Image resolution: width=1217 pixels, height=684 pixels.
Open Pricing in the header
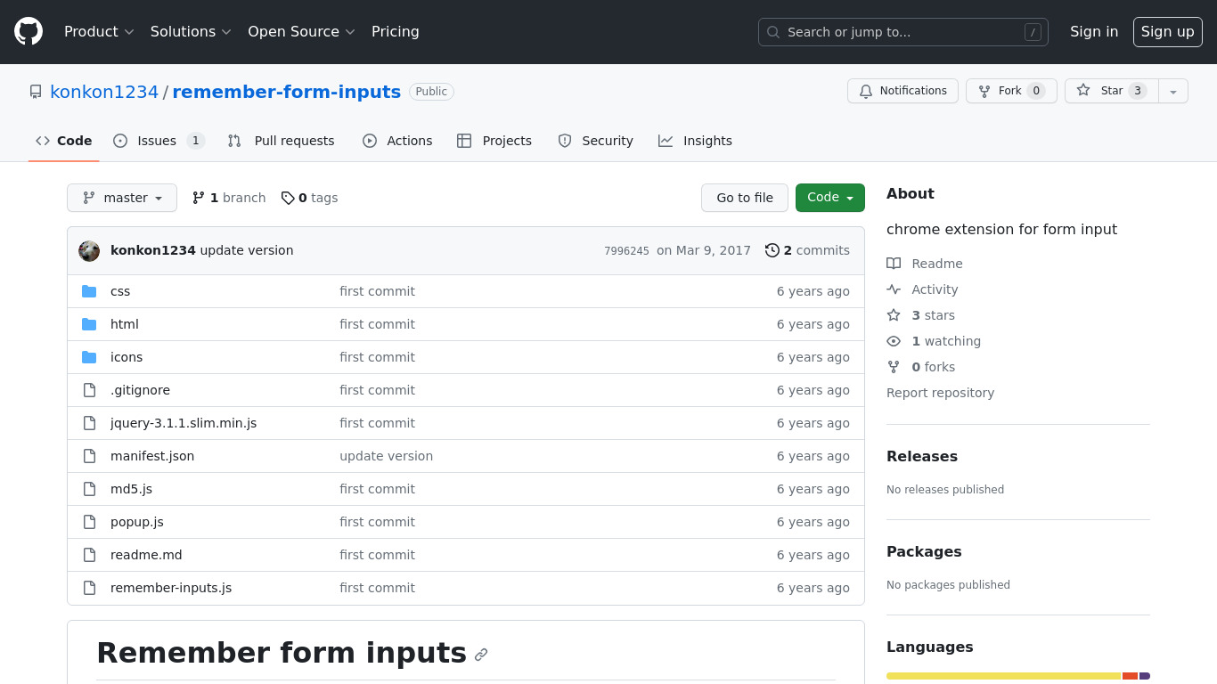[396, 32]
